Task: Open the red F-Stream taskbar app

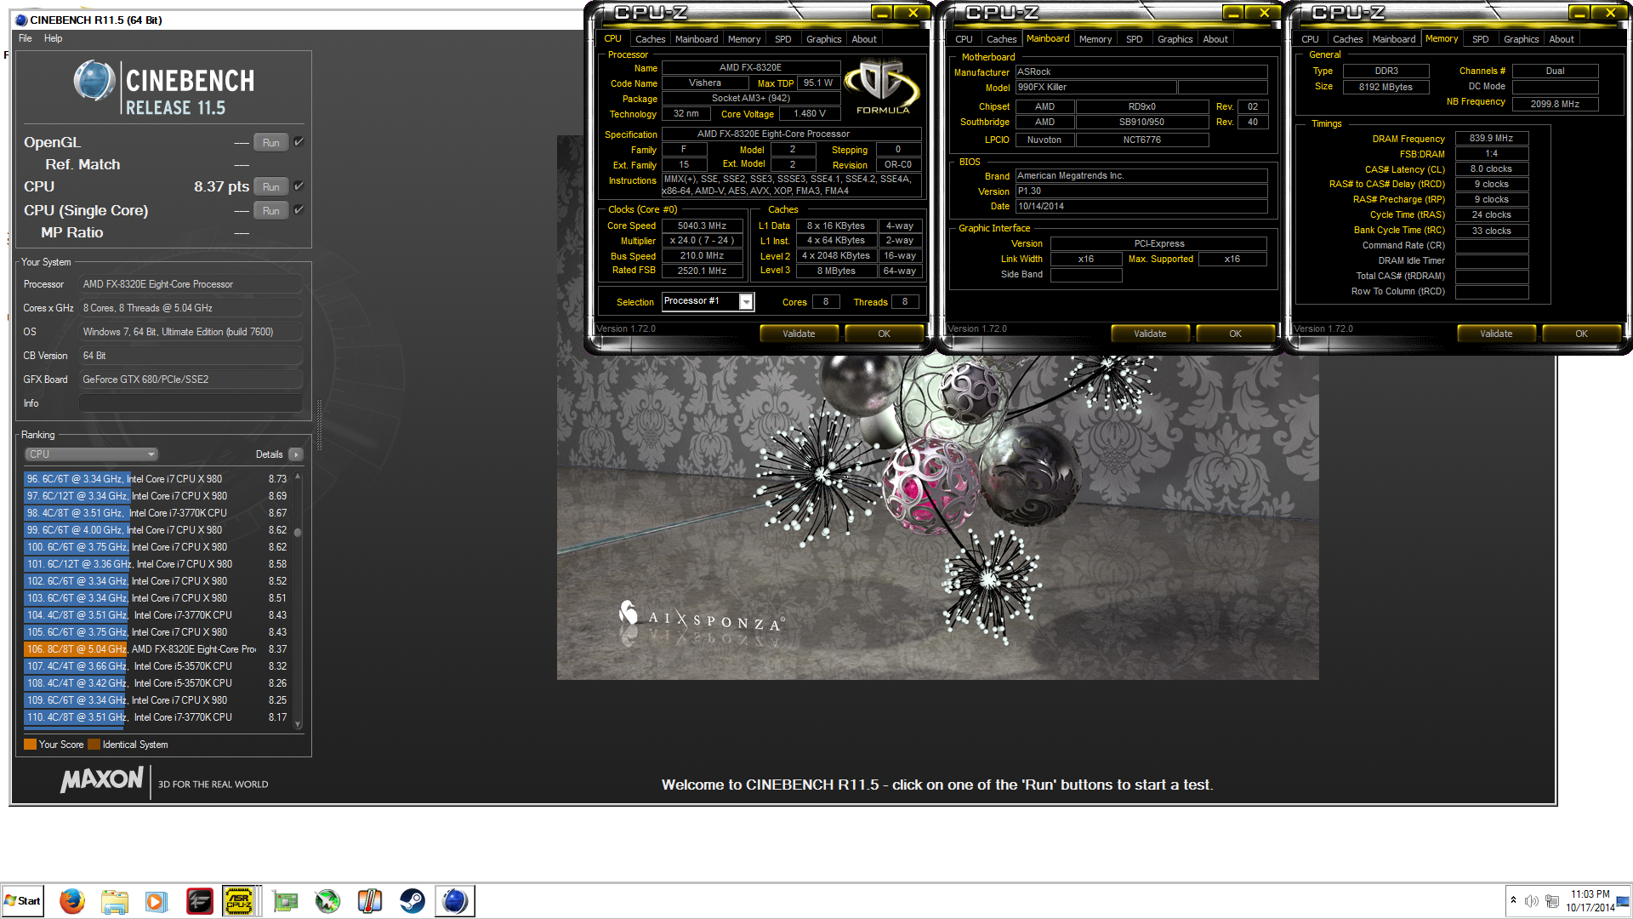Action: click(x=200, y=900)
